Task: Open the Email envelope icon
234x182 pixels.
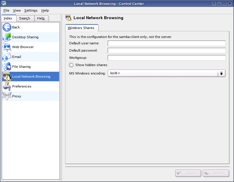Action: [x=7, y=57]
